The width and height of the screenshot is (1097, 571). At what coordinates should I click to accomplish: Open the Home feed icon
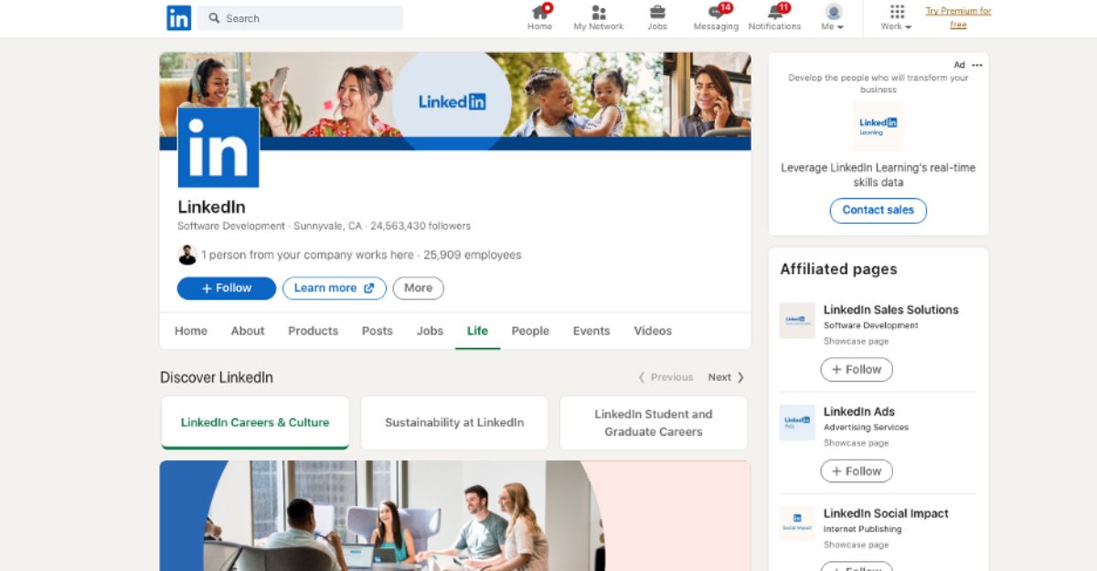(540, 17)
